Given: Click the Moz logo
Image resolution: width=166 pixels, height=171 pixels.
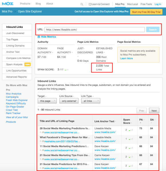Looking at the screenshot, I should 7,4.
